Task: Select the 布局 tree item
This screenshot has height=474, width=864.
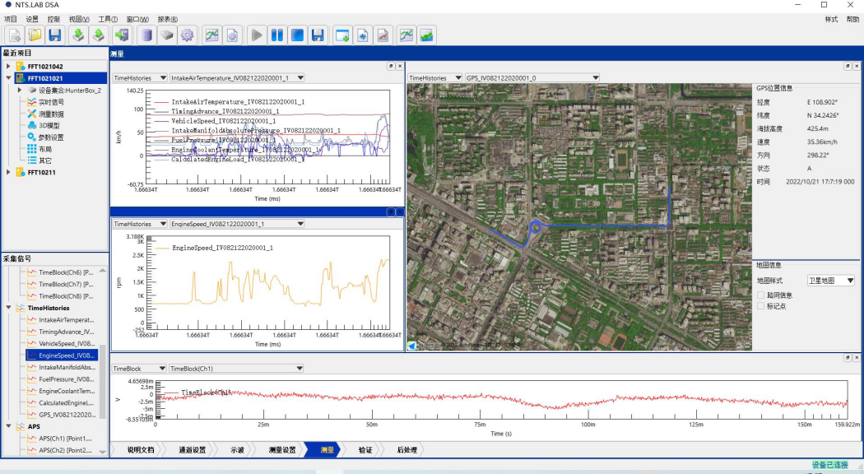Action: pos(45,149)
